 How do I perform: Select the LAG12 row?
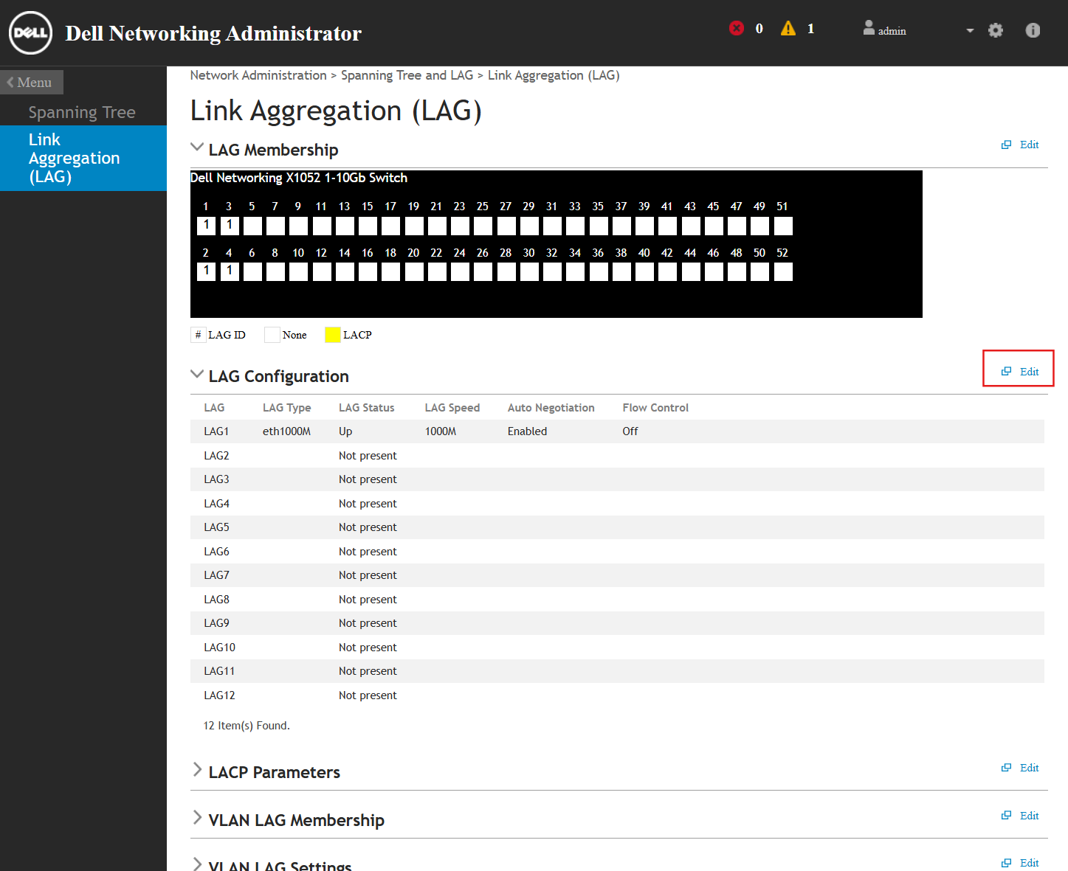617,695
